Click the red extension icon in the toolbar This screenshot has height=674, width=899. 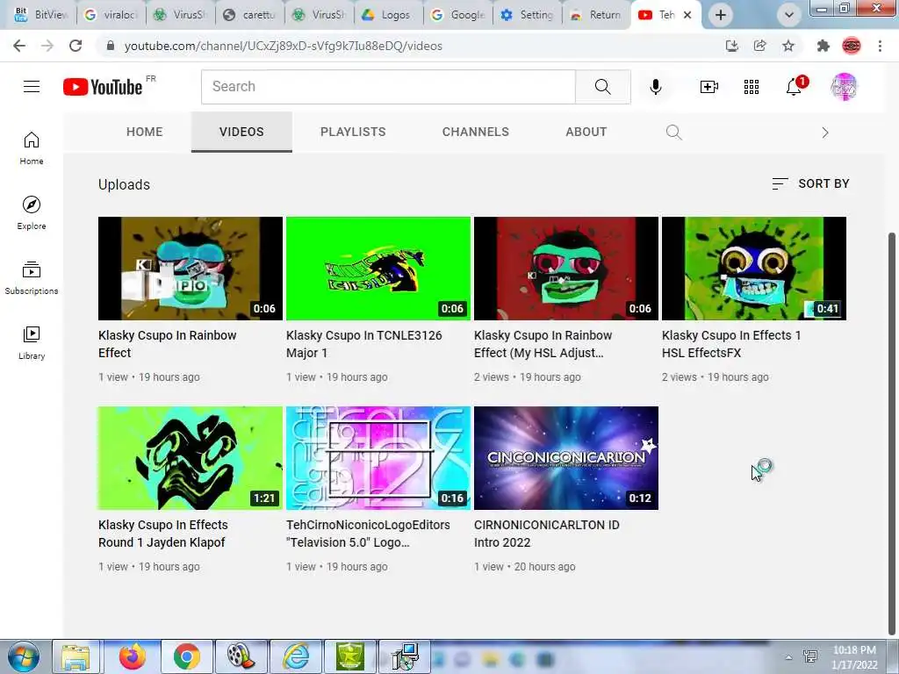[852, 46]
